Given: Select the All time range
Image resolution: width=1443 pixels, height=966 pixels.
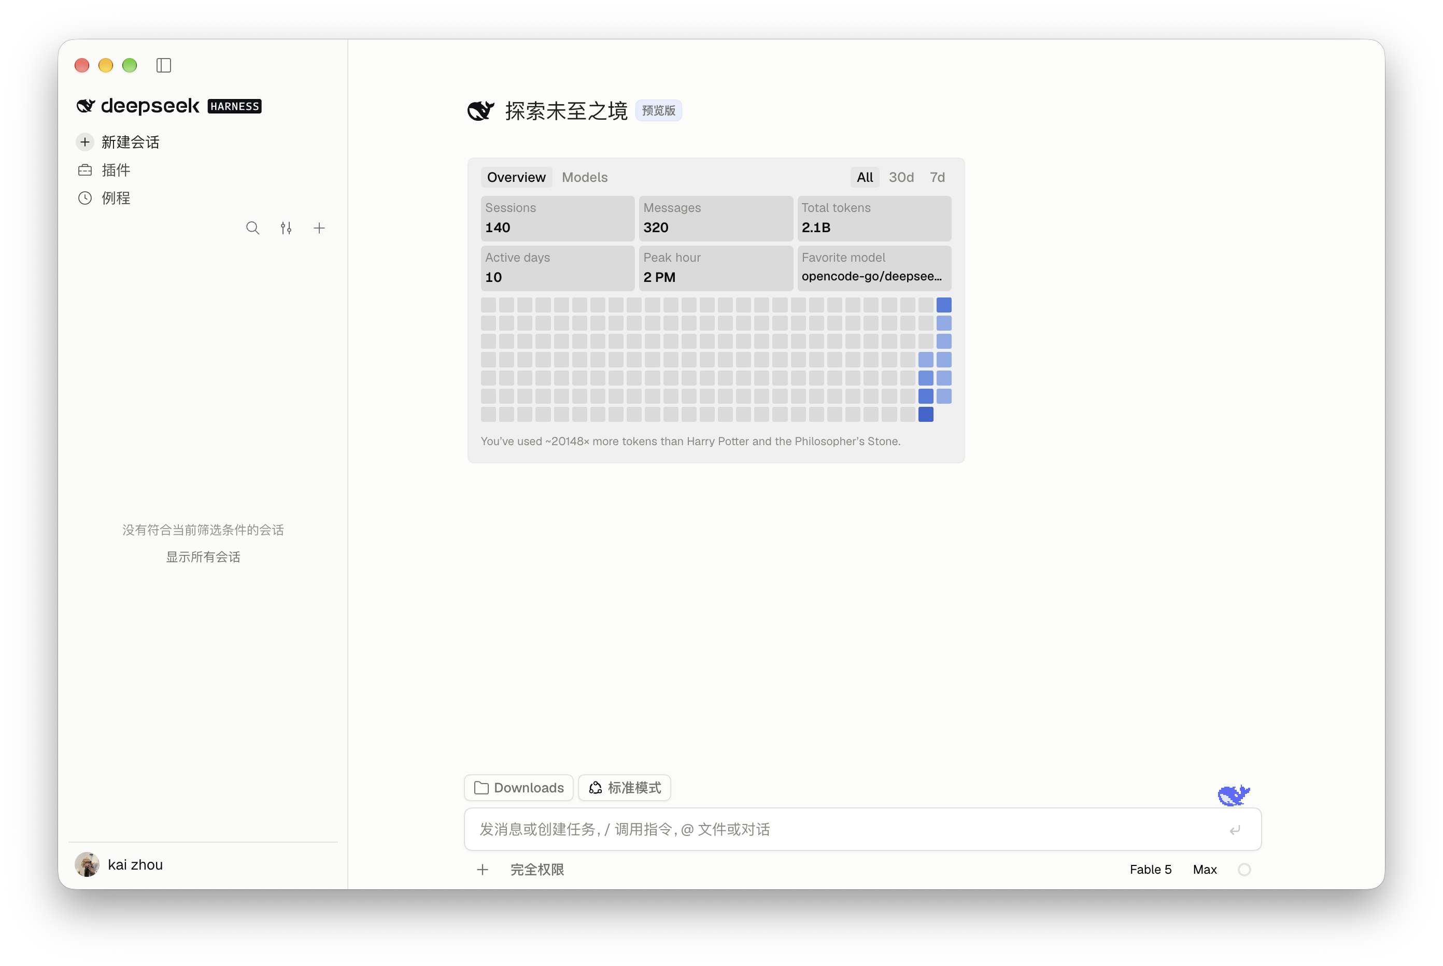Looking at the screenshot, I should (865, 177).
